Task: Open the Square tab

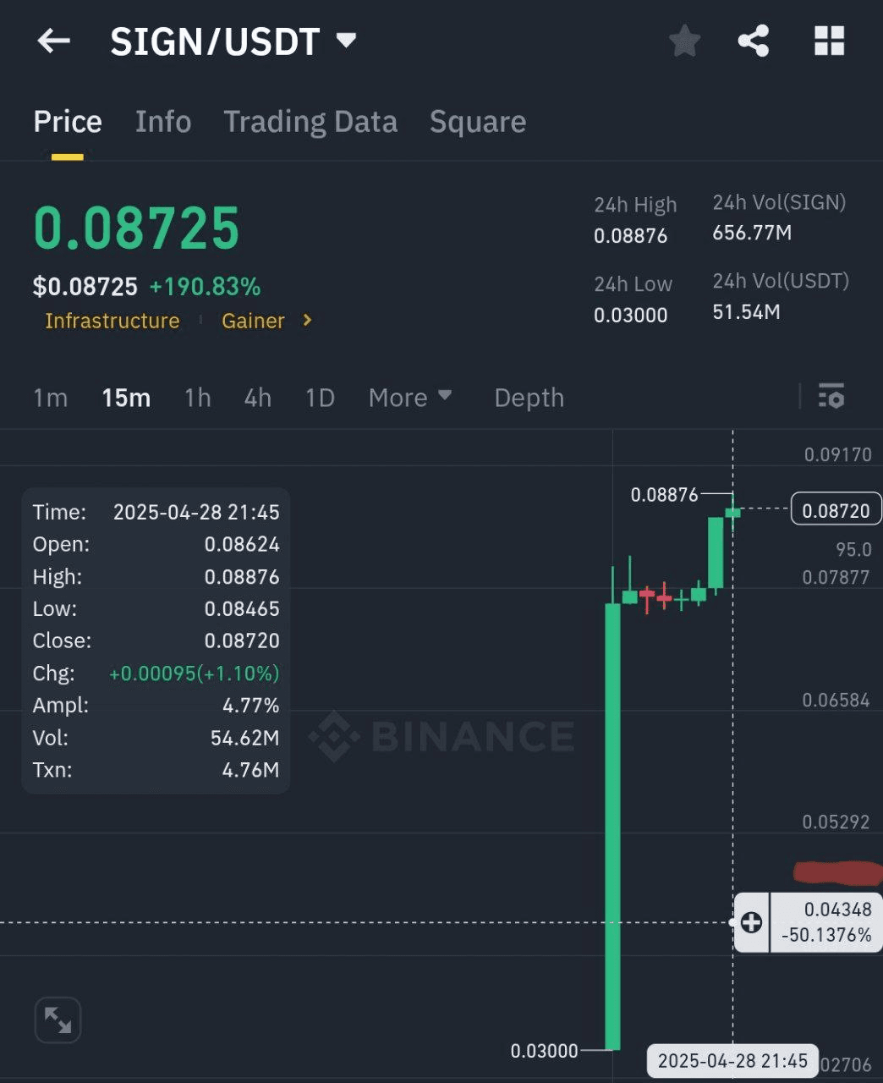Action: pos(478,122)
